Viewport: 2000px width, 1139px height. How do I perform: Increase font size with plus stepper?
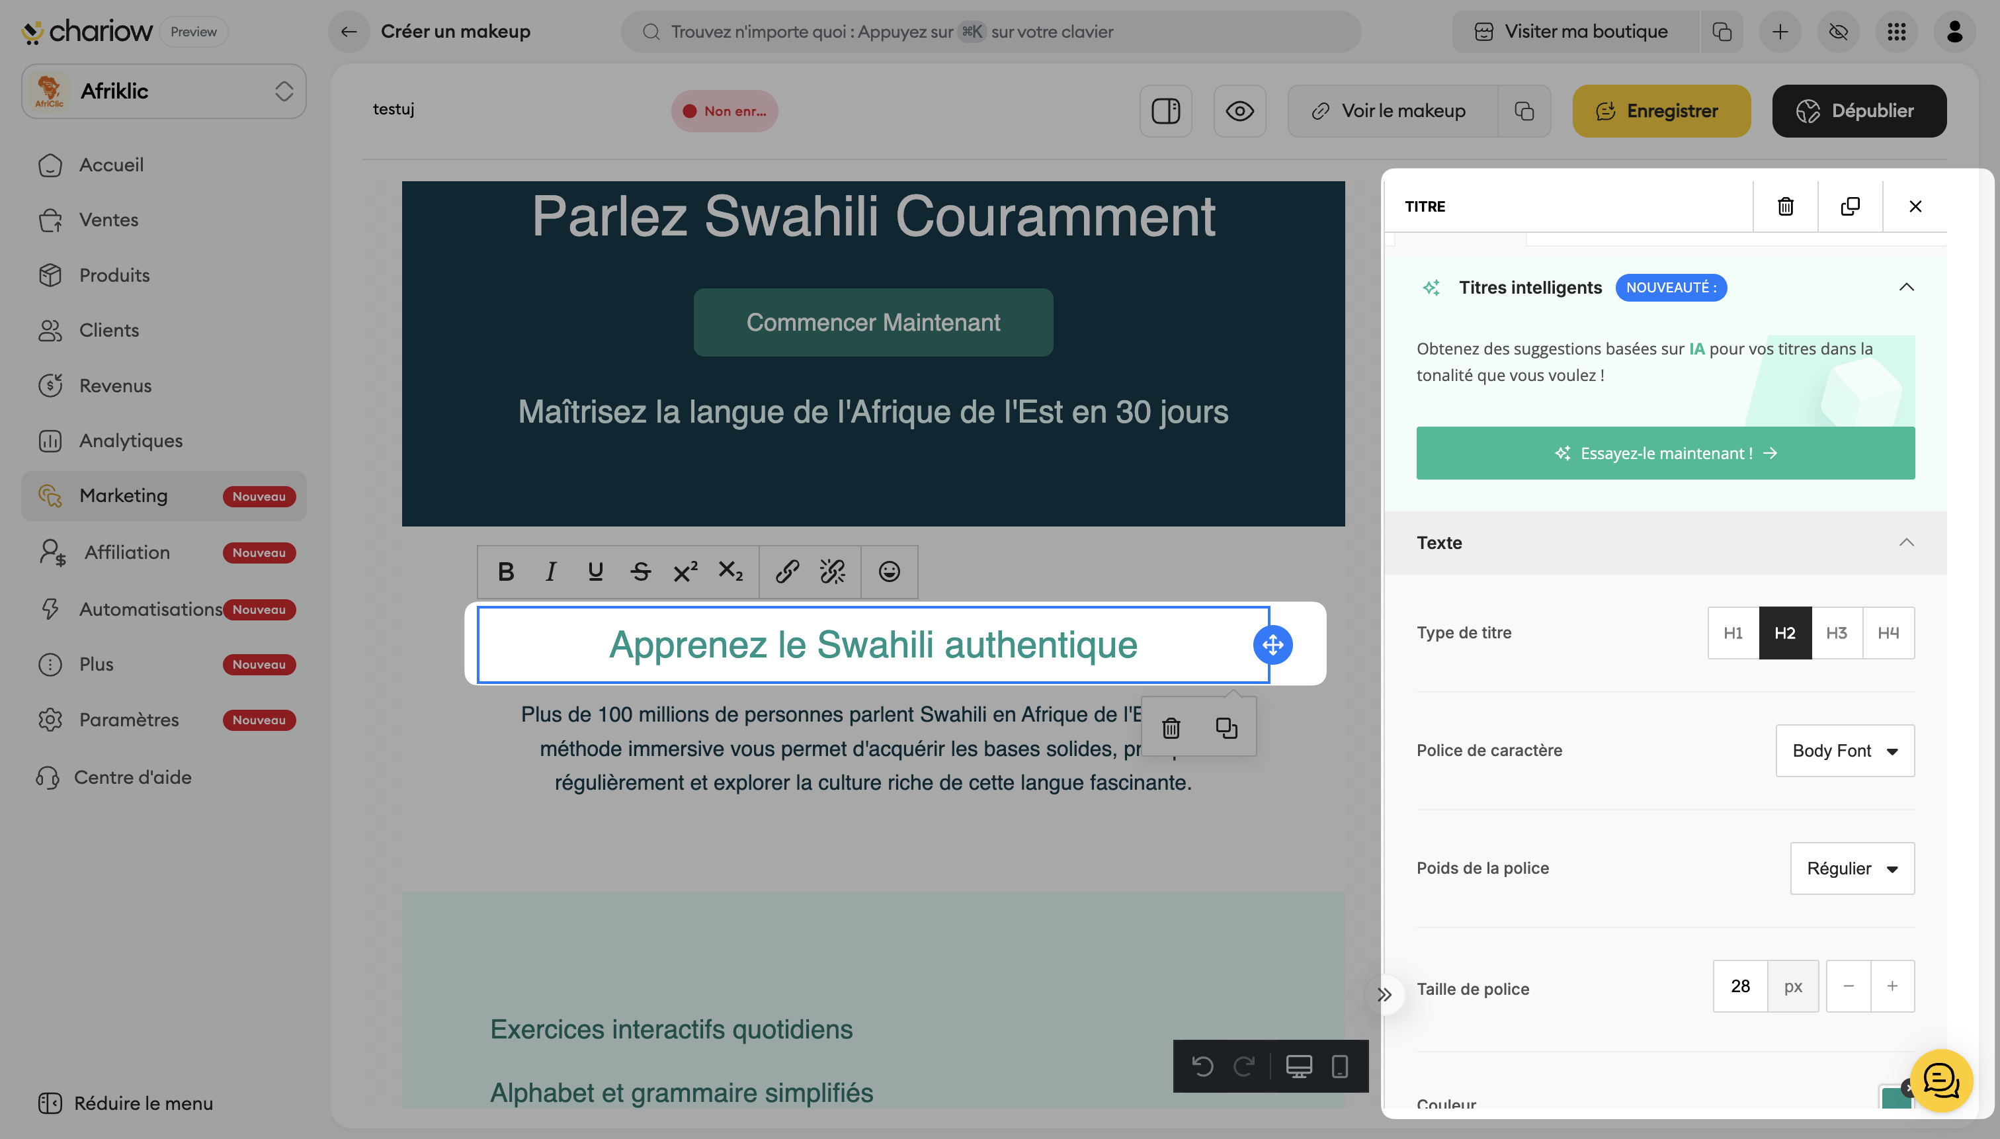pos(1892,986)
